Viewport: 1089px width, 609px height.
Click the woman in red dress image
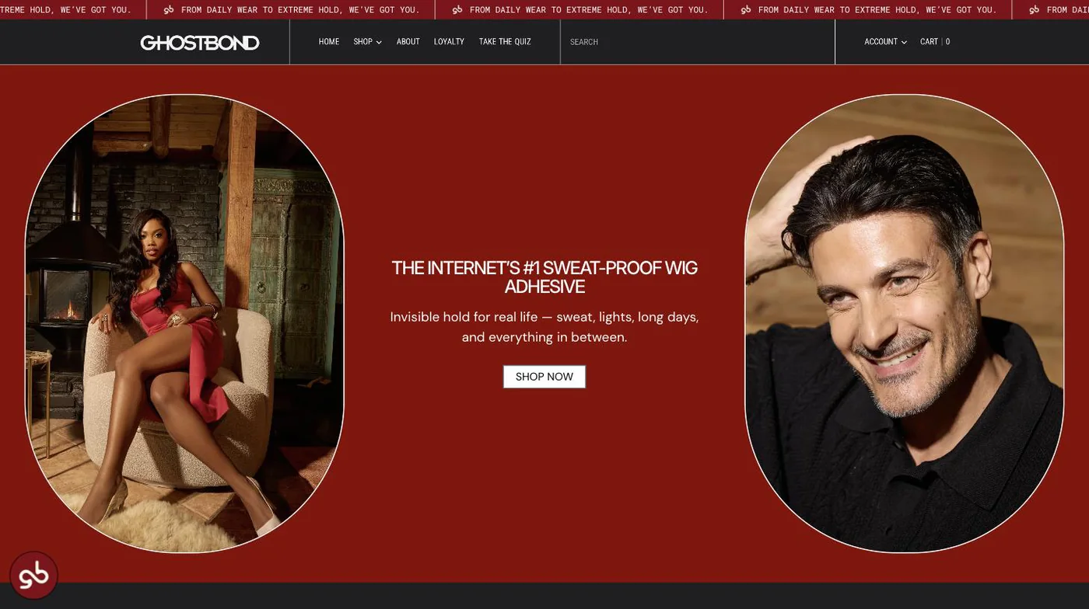(184, 323)
